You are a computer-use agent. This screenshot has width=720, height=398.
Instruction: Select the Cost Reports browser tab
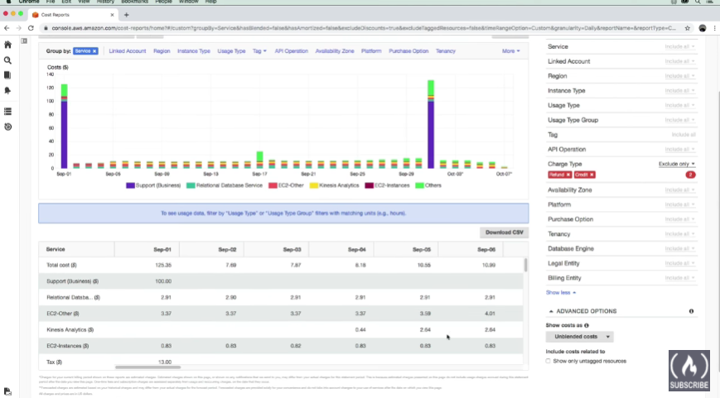[73, 15]
